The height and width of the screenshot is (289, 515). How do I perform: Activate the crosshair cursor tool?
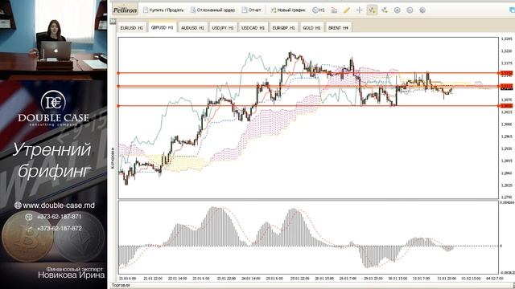click(360, 10)
